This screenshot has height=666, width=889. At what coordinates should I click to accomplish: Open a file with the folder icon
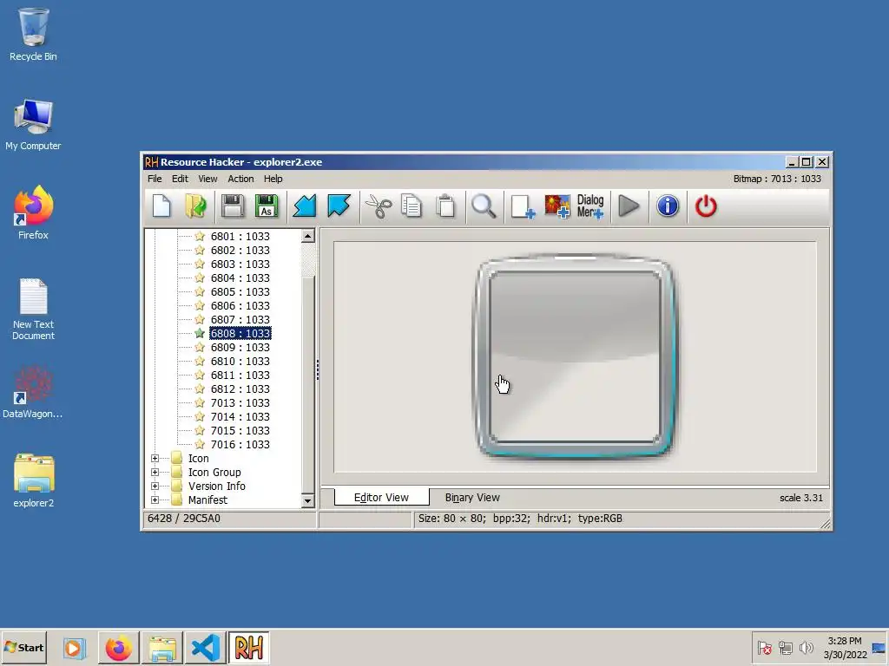pos(195,206)
